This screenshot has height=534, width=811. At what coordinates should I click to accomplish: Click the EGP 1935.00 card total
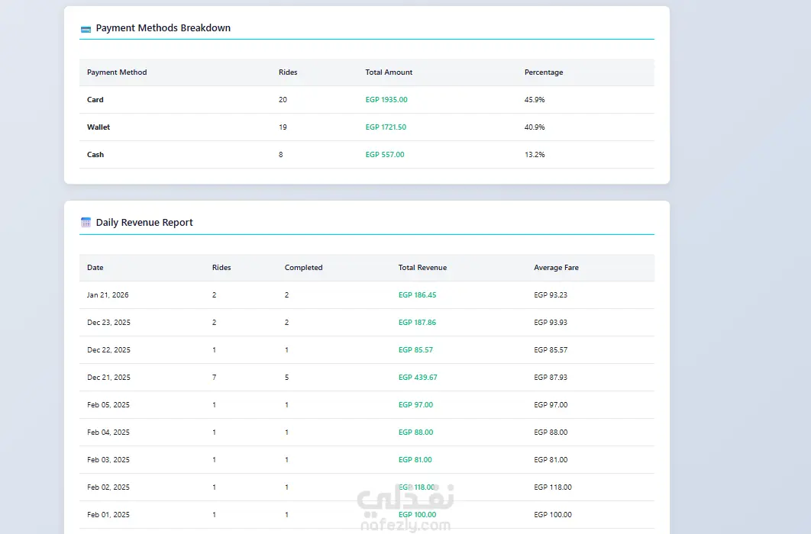click(386, 100)
